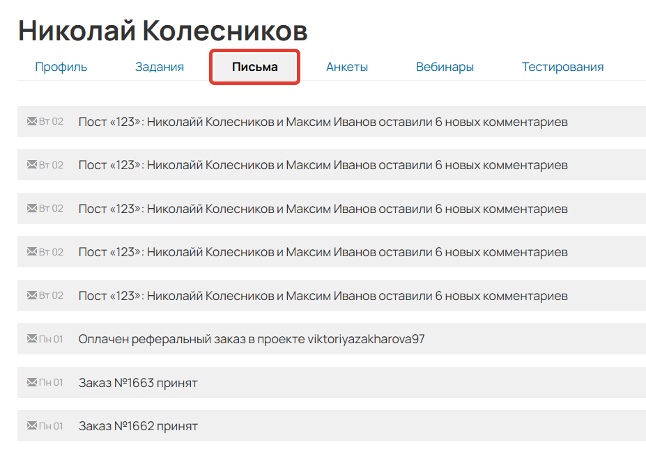
Task: Click the envelope icon on the third comment notification
Action: point(32,208)
